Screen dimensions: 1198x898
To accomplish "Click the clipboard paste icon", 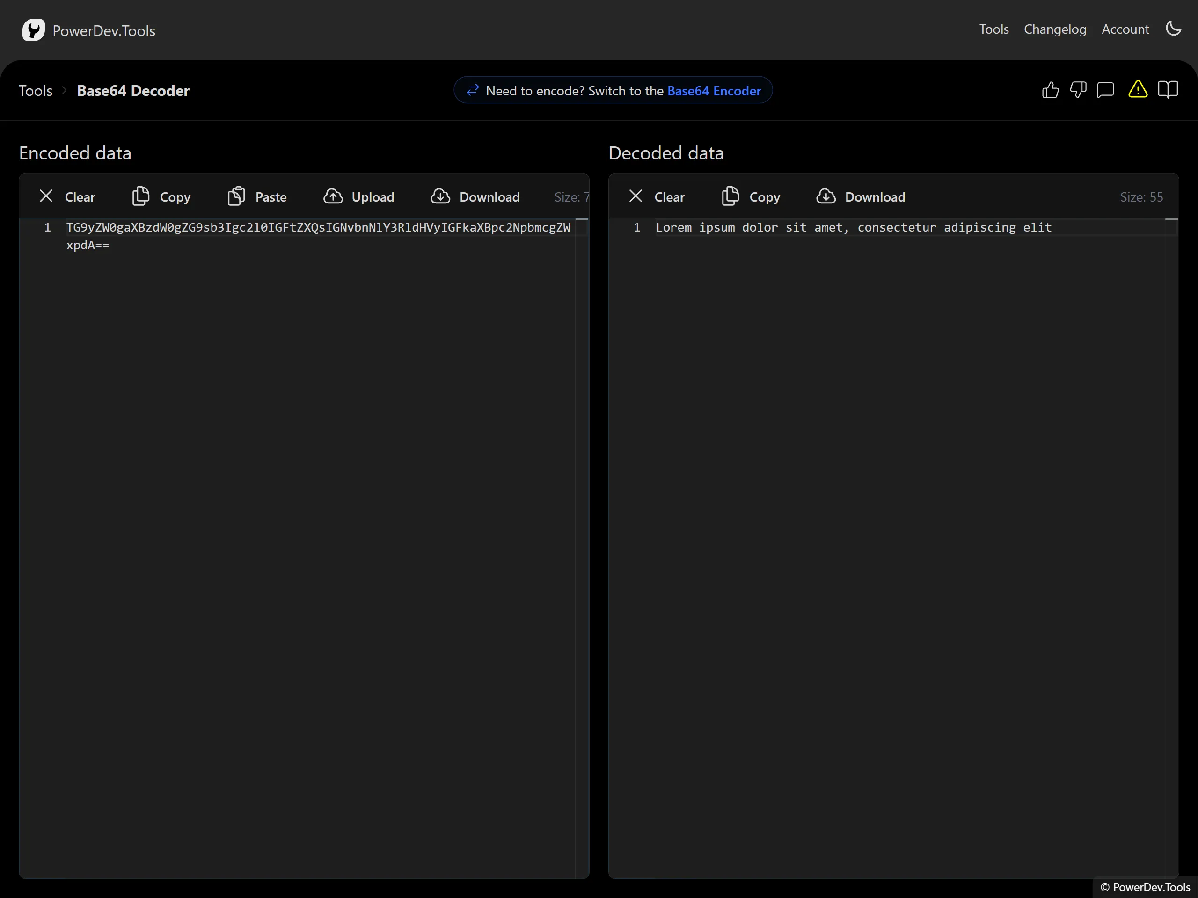I will (236, 196).
